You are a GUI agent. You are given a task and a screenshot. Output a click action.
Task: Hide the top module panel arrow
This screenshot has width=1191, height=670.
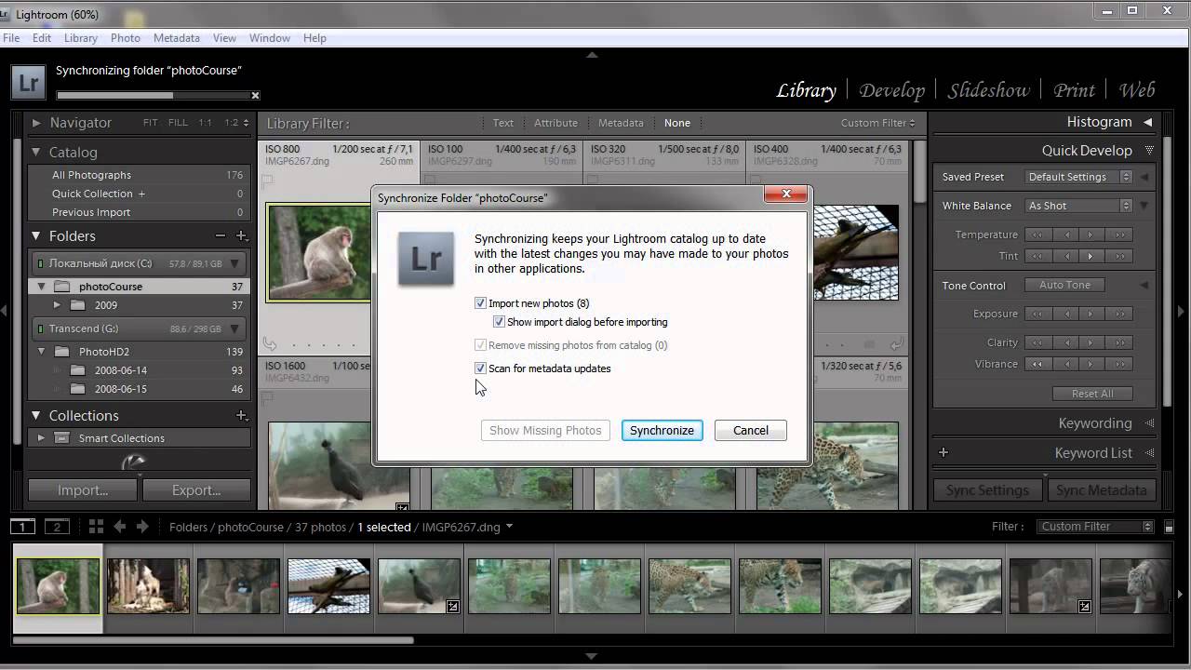pyautogui.click(x=592, y=55)
